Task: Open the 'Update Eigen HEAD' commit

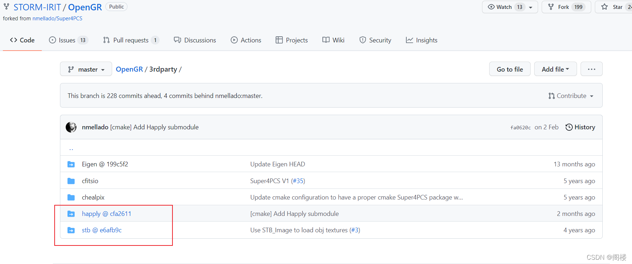Action: click(x=277, y=164)
